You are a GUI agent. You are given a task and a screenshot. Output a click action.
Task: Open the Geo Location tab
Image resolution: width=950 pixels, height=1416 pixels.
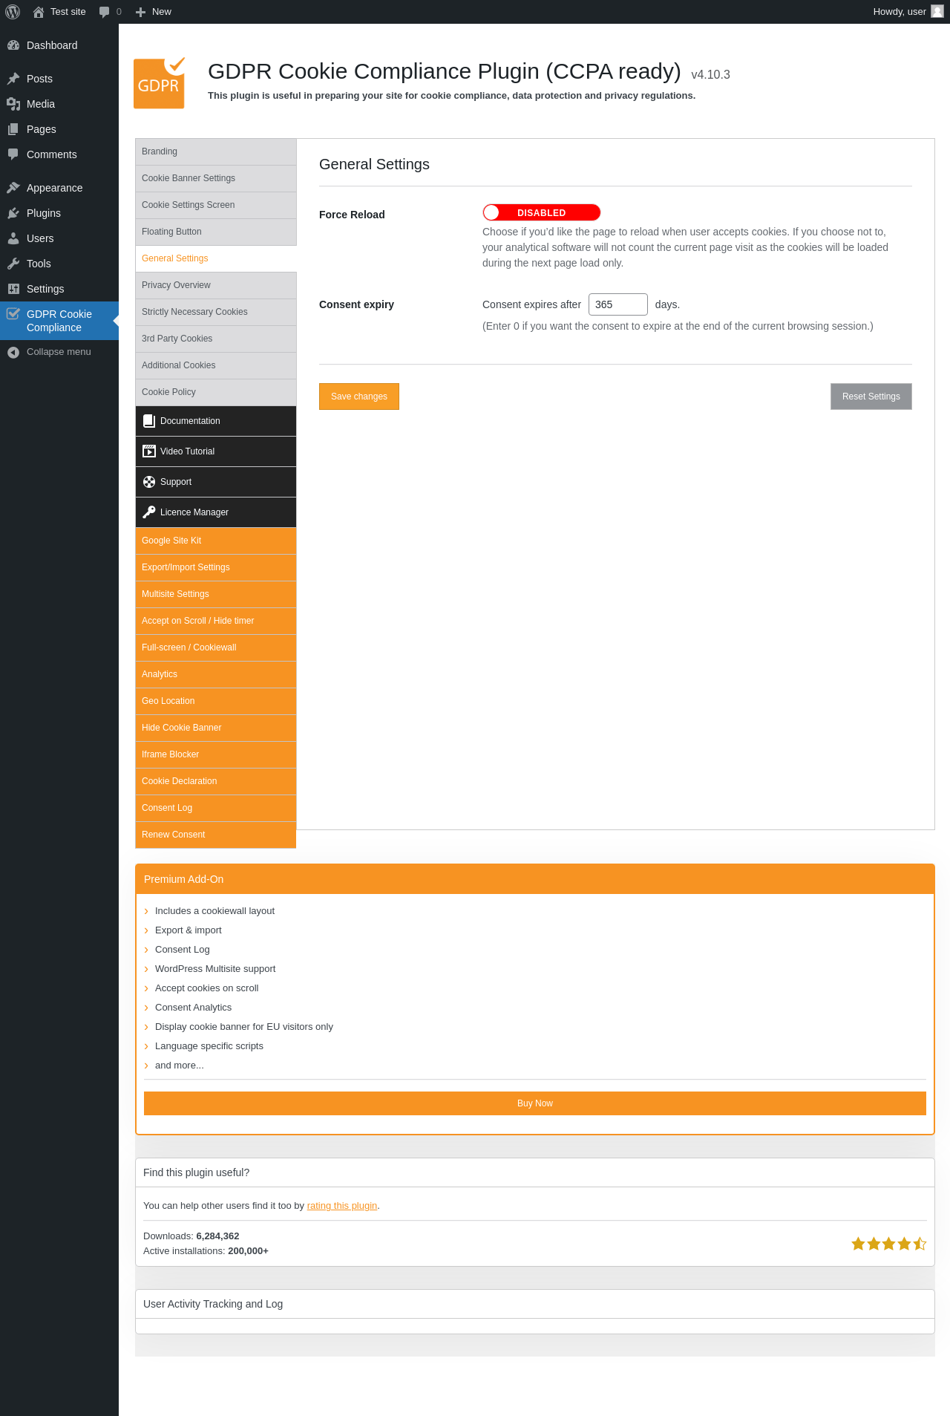(216, 701)
